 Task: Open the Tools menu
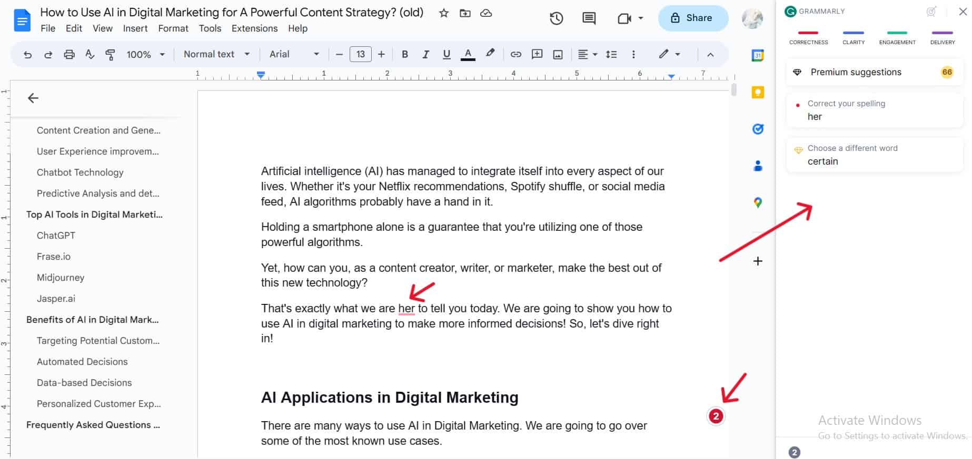[x=210, y=28]
